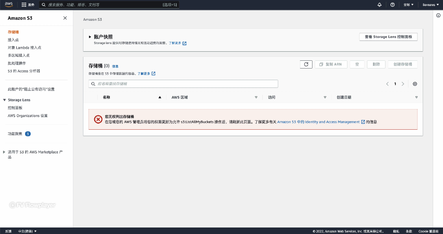This screenshot has width=443, height=234.
Task: Open 批处理操作 in sidebar
Action: 17,63
